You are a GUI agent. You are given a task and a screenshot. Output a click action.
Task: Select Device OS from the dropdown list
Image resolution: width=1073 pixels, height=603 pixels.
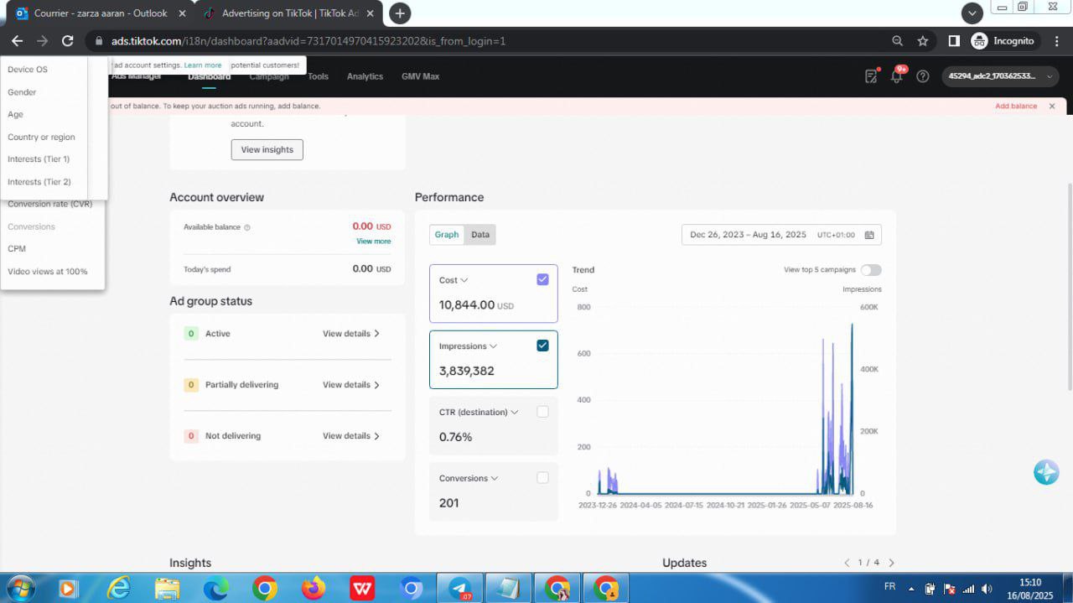click(28, 70)
